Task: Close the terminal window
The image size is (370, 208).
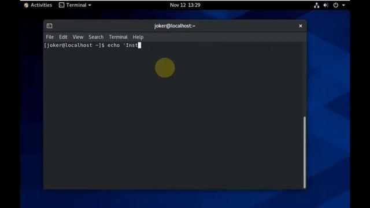Action: 301,25
